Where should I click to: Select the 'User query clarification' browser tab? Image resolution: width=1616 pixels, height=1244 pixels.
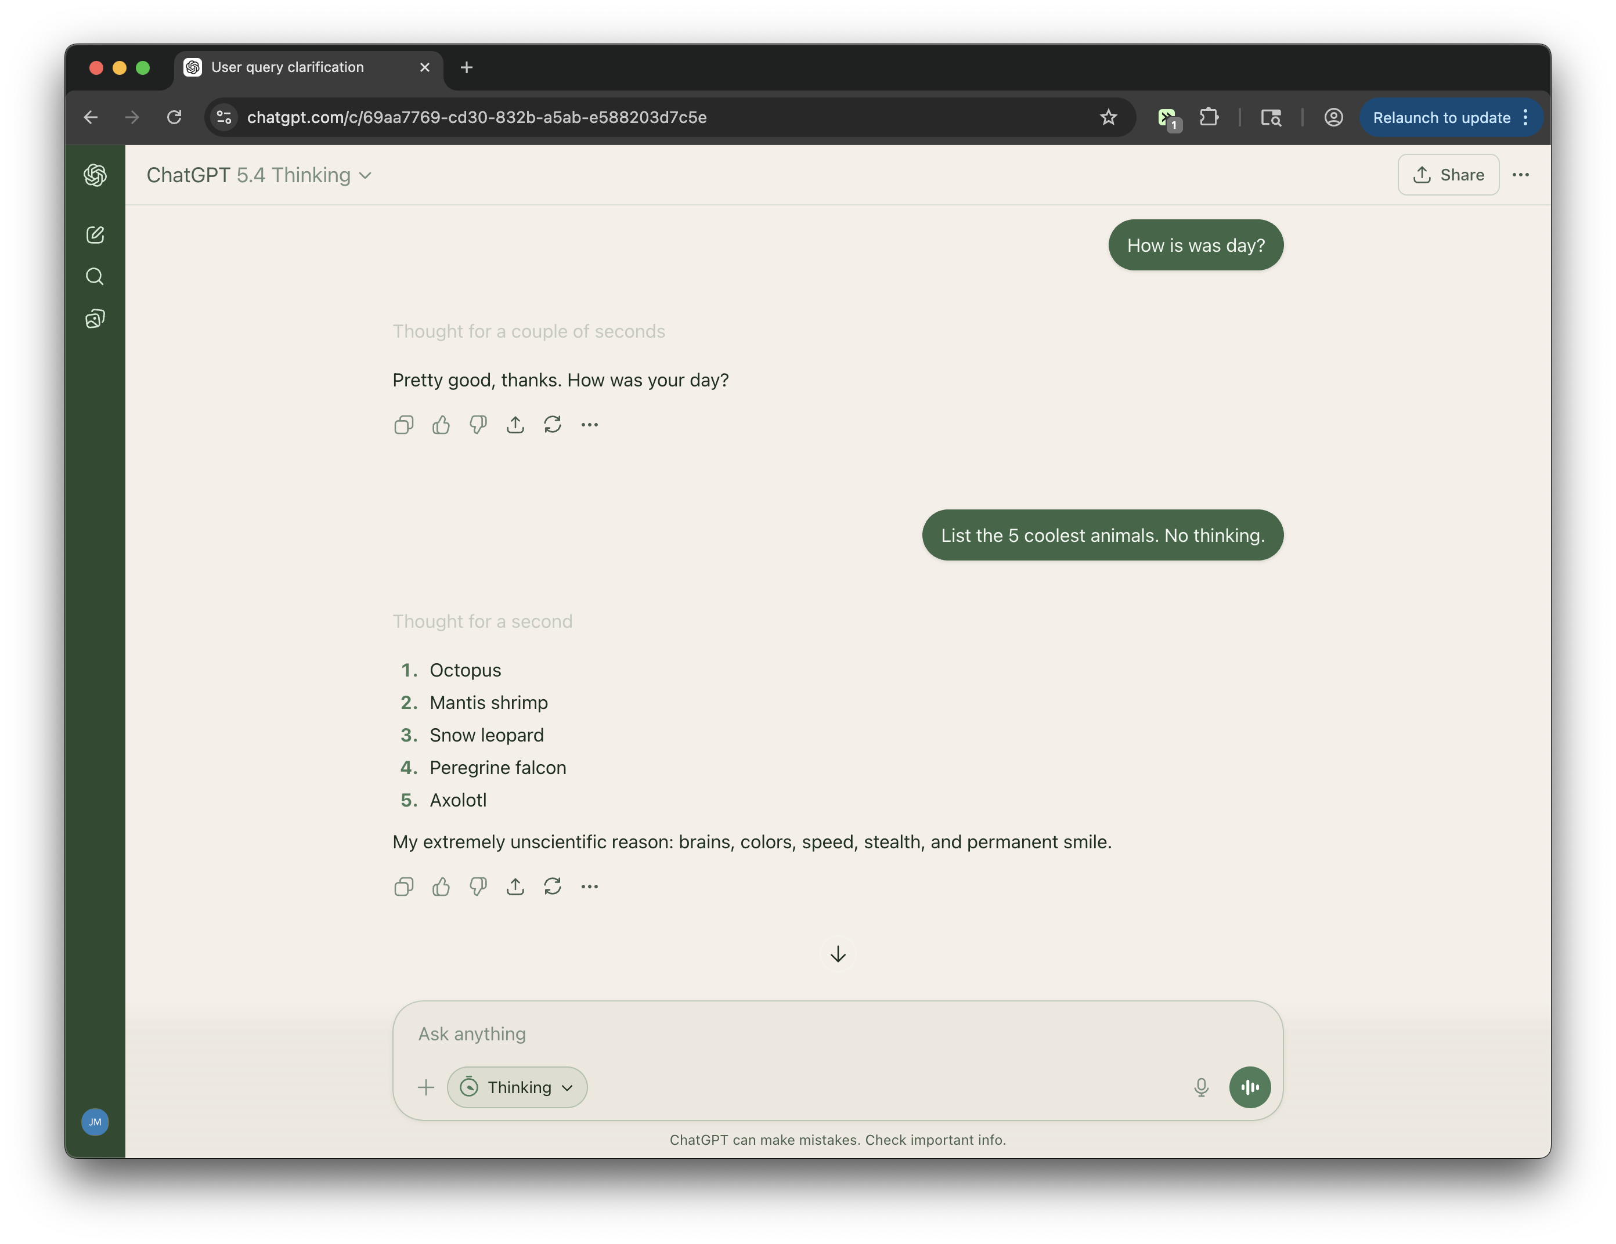296,67
